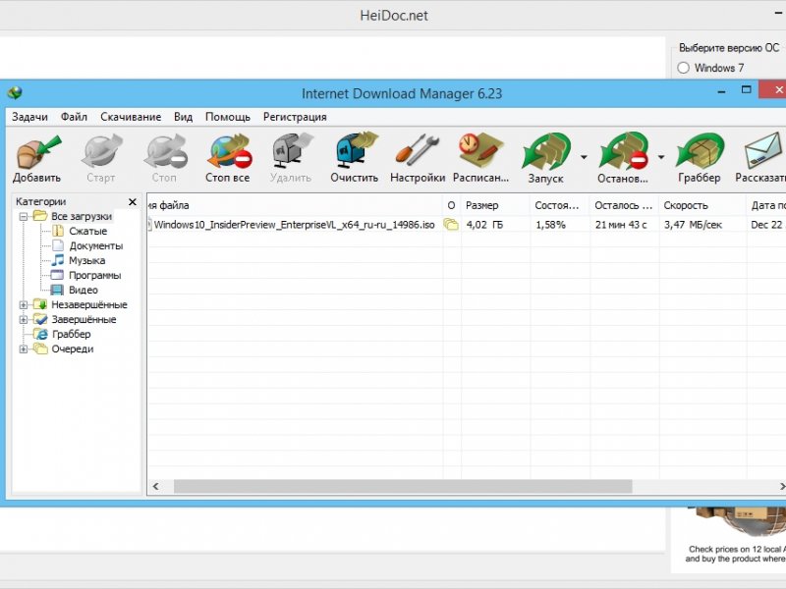Viewport: 786px width, 589px height.
Task: Click the greyed Стоп toolbar icon
Action: coord(165,152)
